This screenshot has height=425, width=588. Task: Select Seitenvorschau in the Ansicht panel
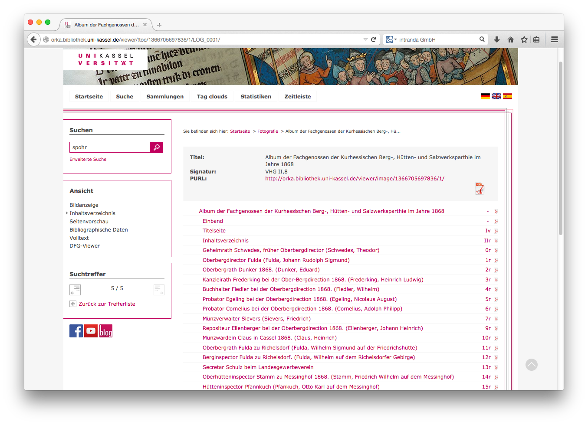tap(89, 222)
